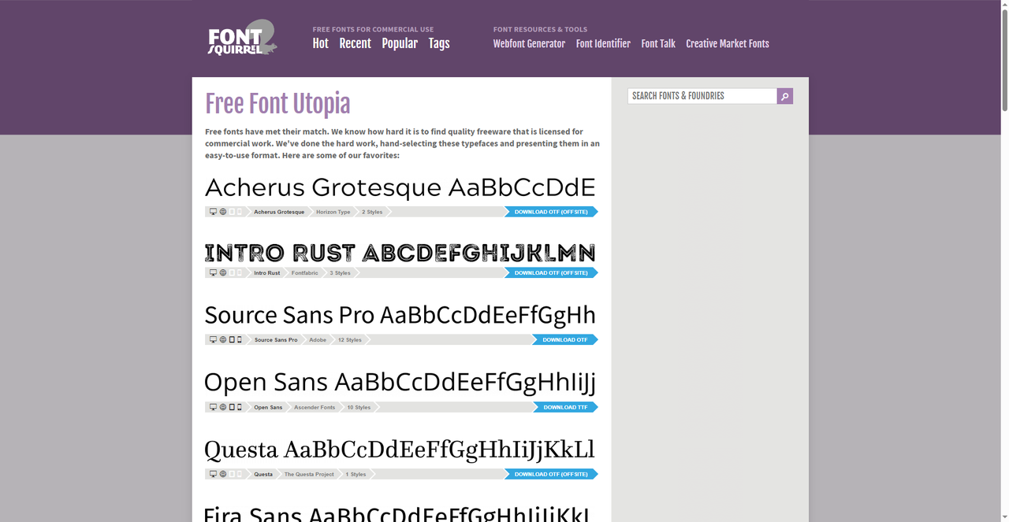
Task: Open the Font Identifier tool
Action: tap(603, 44)
